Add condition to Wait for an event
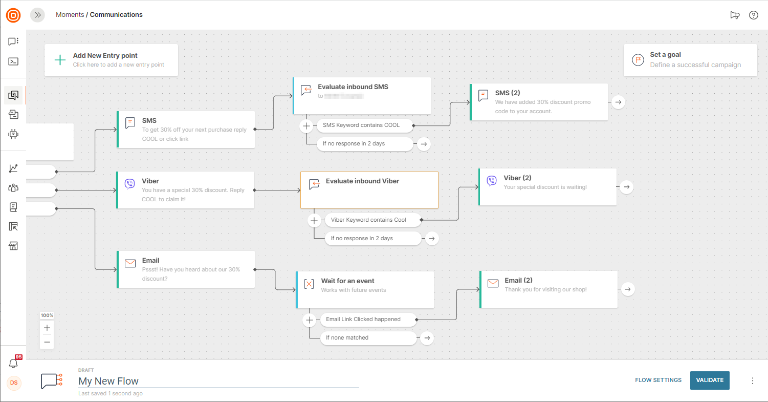Viewport: 768px width, 402px height. [x=309, y=320]
